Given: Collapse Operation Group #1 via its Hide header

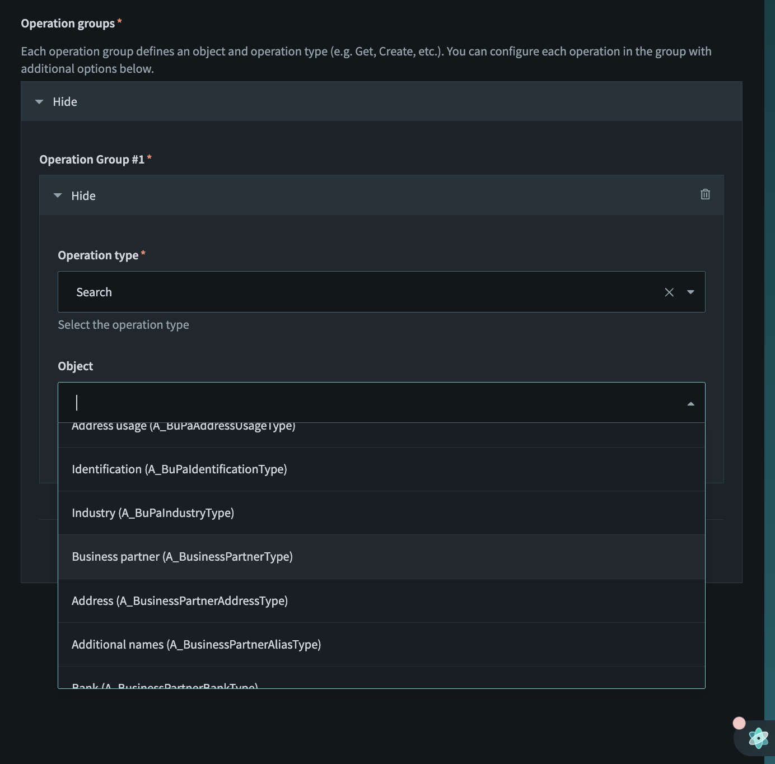Looking at the screenshot, I should 83,195.
